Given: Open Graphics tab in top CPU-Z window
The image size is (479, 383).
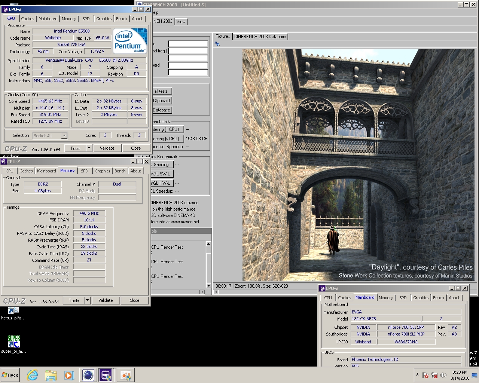Looking at the screenshot, I should click(104, 19).
